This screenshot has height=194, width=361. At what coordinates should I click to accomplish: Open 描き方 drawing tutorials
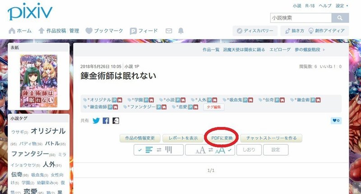295,31
